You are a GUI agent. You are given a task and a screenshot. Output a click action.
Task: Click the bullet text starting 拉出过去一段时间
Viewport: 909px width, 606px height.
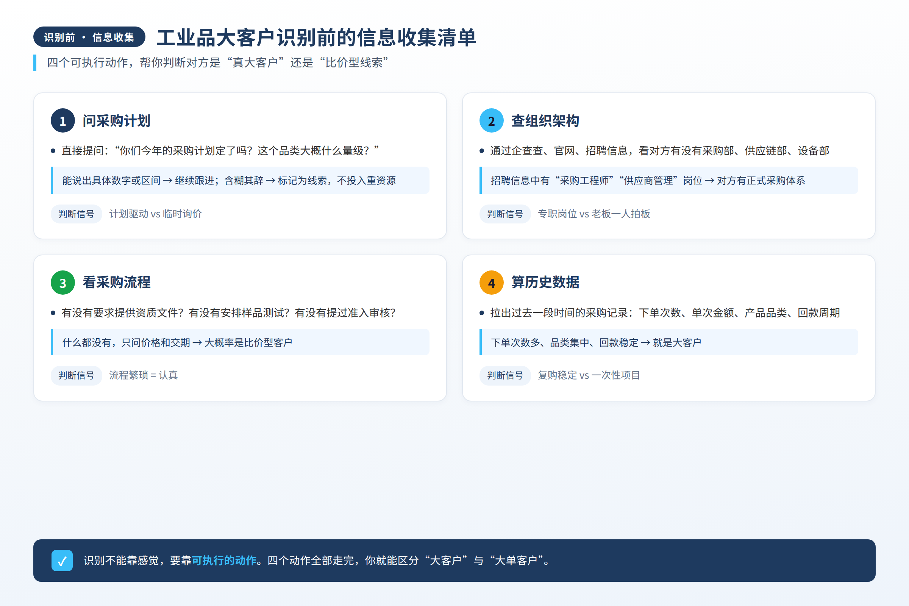[665, 313]
